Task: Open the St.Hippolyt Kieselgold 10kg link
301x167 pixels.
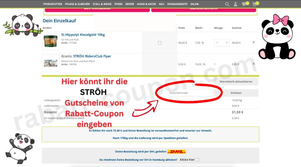Action: coord(83,35)
